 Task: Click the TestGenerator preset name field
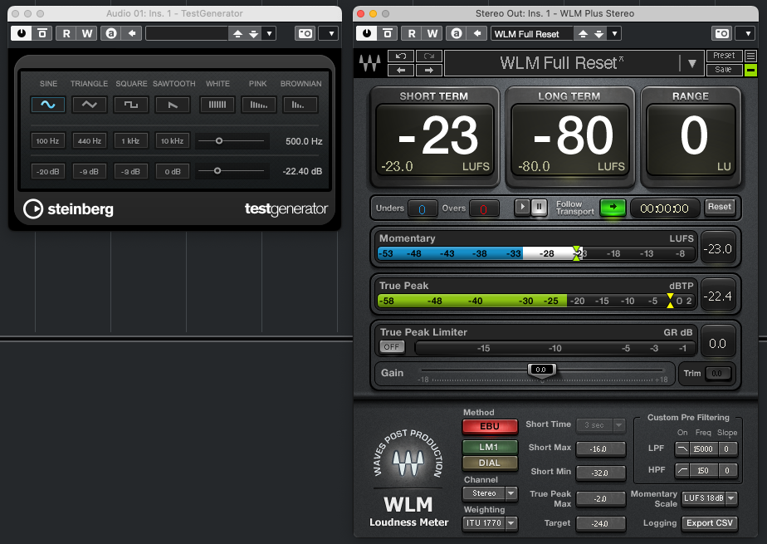[x=187, y=33]
